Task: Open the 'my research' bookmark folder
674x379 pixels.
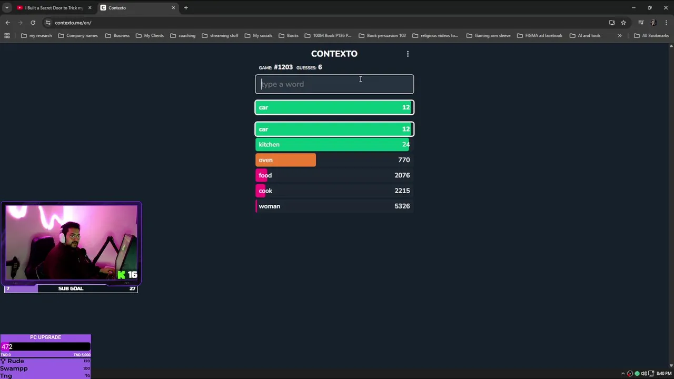Action: point(36,36)
